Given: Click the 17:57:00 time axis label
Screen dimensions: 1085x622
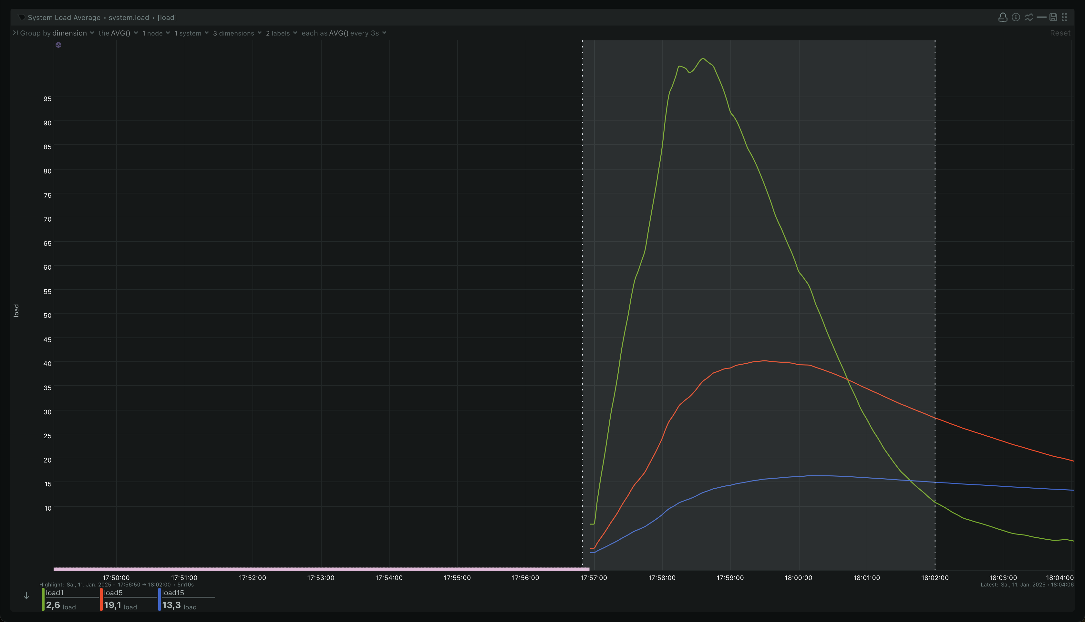Looking at the screenshot, I should 593,577.
